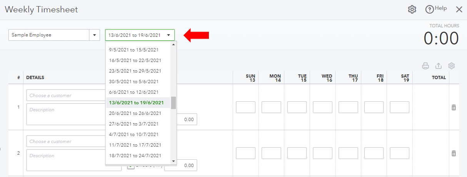
Task: Open table settings gear above TOTAL column
Action: point(452,66)
